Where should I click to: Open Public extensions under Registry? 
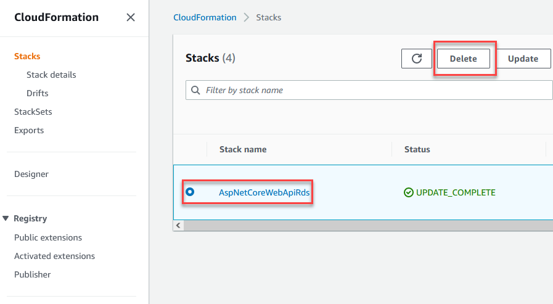pyautogui.click(x=48, y=237)
